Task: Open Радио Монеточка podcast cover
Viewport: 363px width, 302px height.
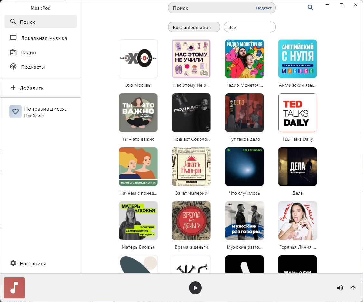Action: click(245, 59)
